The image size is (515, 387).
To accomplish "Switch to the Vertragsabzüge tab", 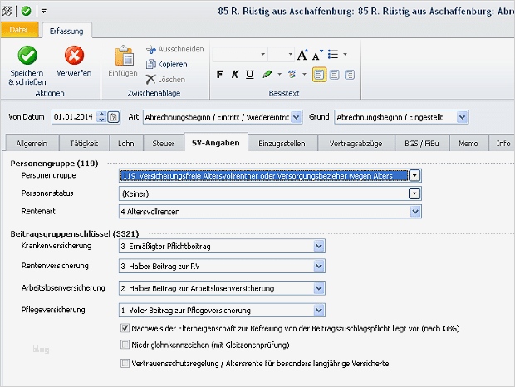I will [x=356, y=144].
